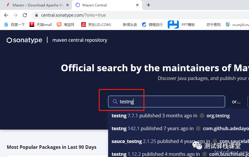Click the Tmall red T bookmark icon
Viewport: 249px width, 157px height.
point(32,25)
